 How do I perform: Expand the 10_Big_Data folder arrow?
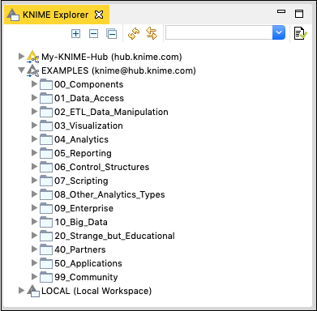(34, 222)
